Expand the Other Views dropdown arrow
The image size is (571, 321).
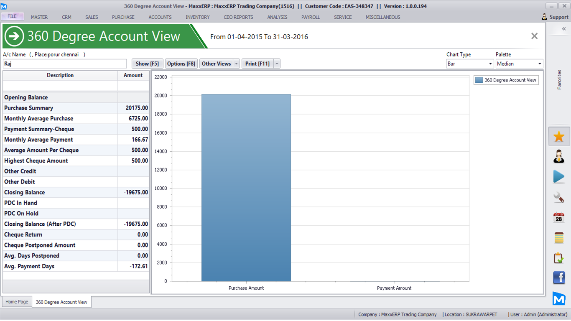click(236, 64)
